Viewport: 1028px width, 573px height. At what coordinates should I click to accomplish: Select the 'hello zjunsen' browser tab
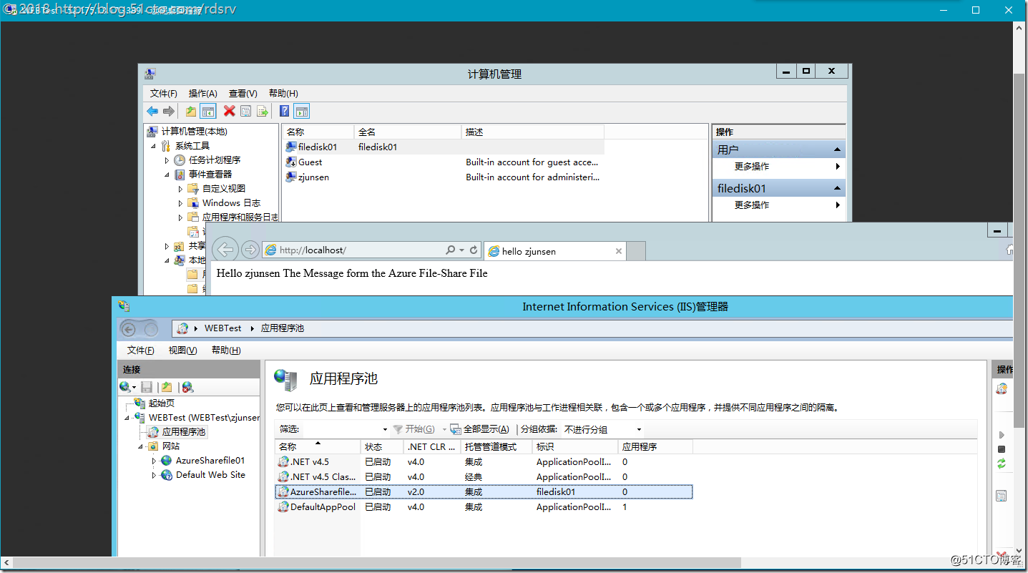coord(554,251)
